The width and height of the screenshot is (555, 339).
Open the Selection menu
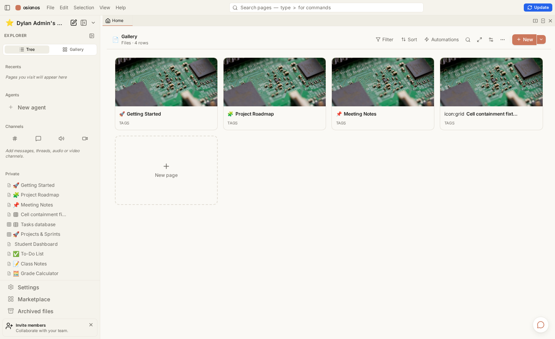(84, 8)
